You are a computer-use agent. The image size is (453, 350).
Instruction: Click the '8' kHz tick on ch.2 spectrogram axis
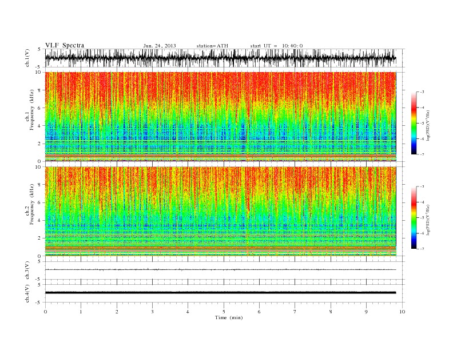tap(40, 185)
